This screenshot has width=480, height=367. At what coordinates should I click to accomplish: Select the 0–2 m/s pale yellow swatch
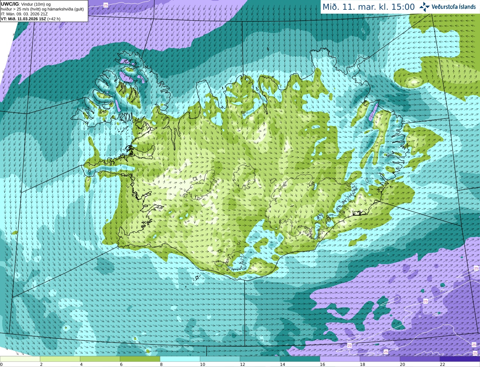[x=20, y=359]
